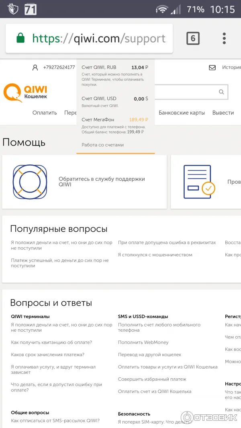This screenshot has width=241, height=428.
Task: Click the envelope icon near История
Action: pyautogui.click(x=212, y=67)
